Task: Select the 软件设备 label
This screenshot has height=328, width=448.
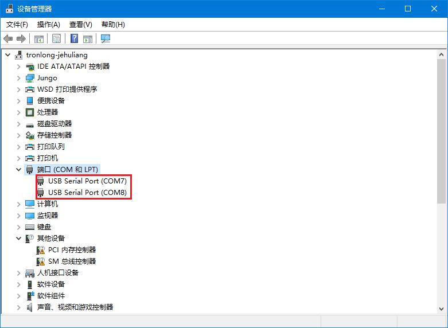Action: pyautogui.click(x=51, y=284)
